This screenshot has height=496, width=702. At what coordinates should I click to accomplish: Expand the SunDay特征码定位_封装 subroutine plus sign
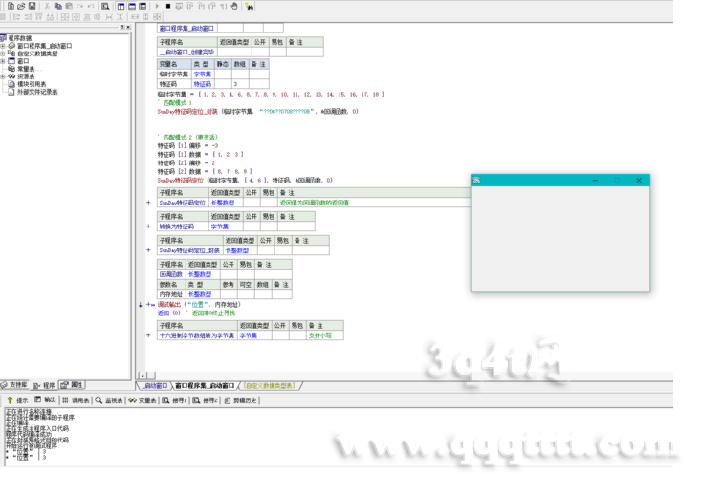coord(148,250)
